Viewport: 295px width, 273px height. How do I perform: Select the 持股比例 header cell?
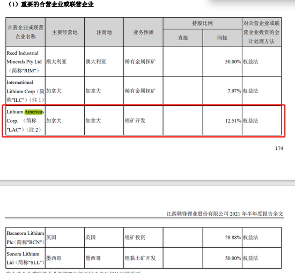pyautogui.click(x=203, y=24)
